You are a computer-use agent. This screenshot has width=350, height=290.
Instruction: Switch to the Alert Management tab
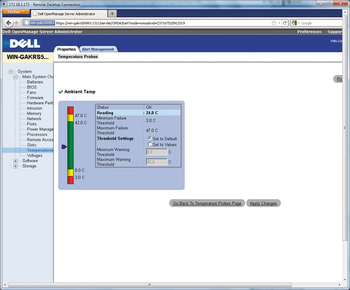(x=98, y=49)
